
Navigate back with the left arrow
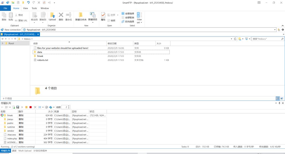(3, 39)
